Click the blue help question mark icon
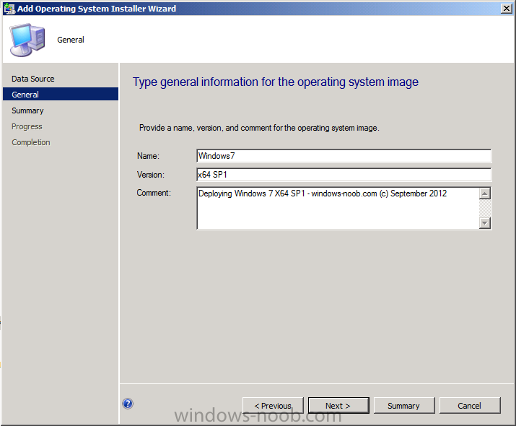516x426 pixels. coord(128,404)
